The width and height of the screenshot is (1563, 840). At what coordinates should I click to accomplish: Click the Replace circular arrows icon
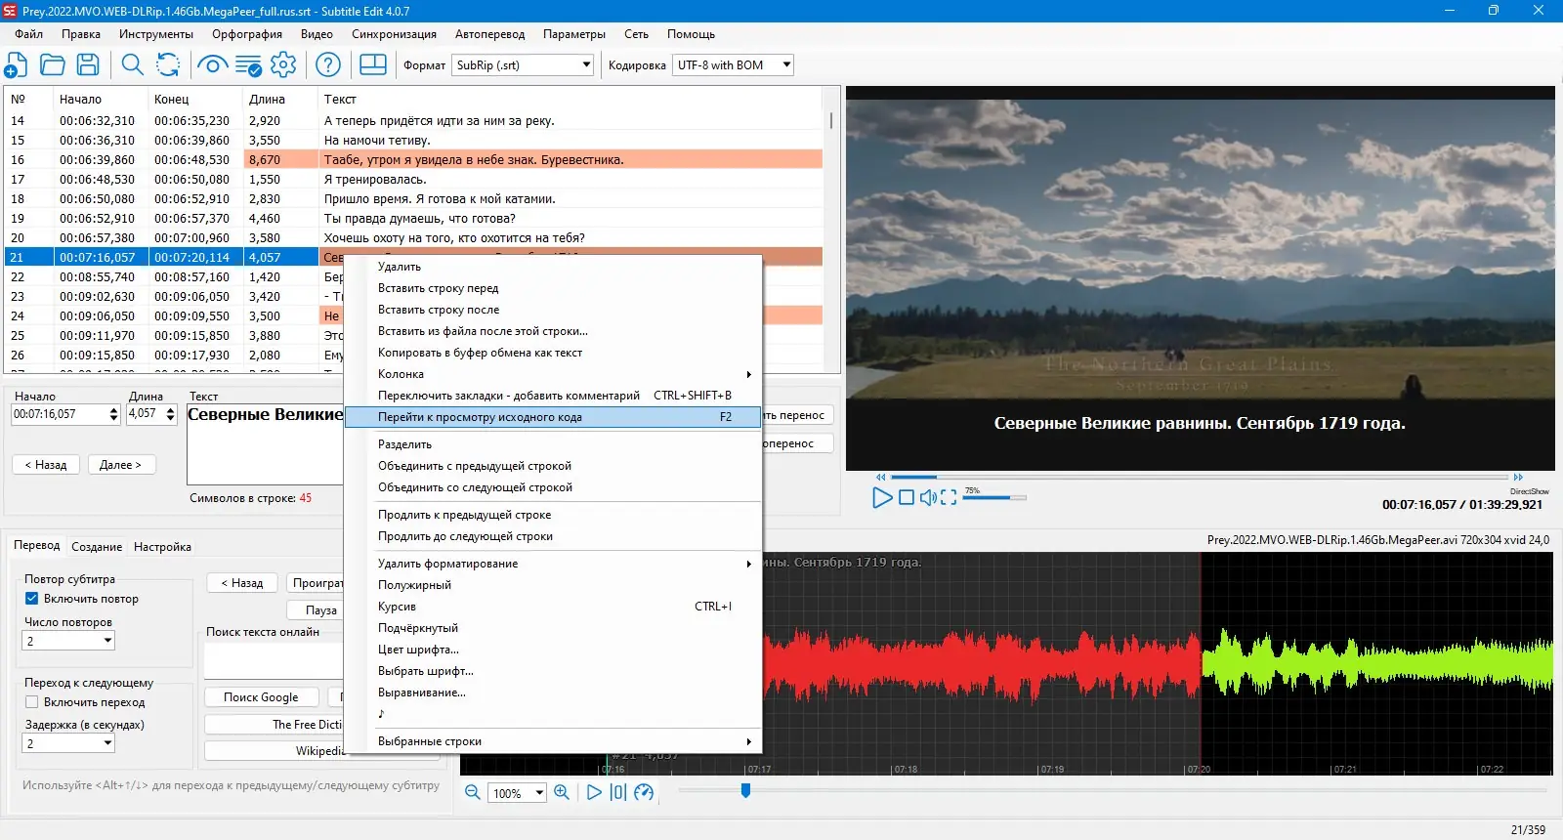pyautogui.click(x=168, y=65)
